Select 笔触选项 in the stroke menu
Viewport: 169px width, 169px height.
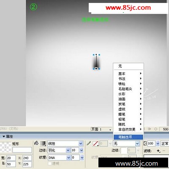pos(128,137)
